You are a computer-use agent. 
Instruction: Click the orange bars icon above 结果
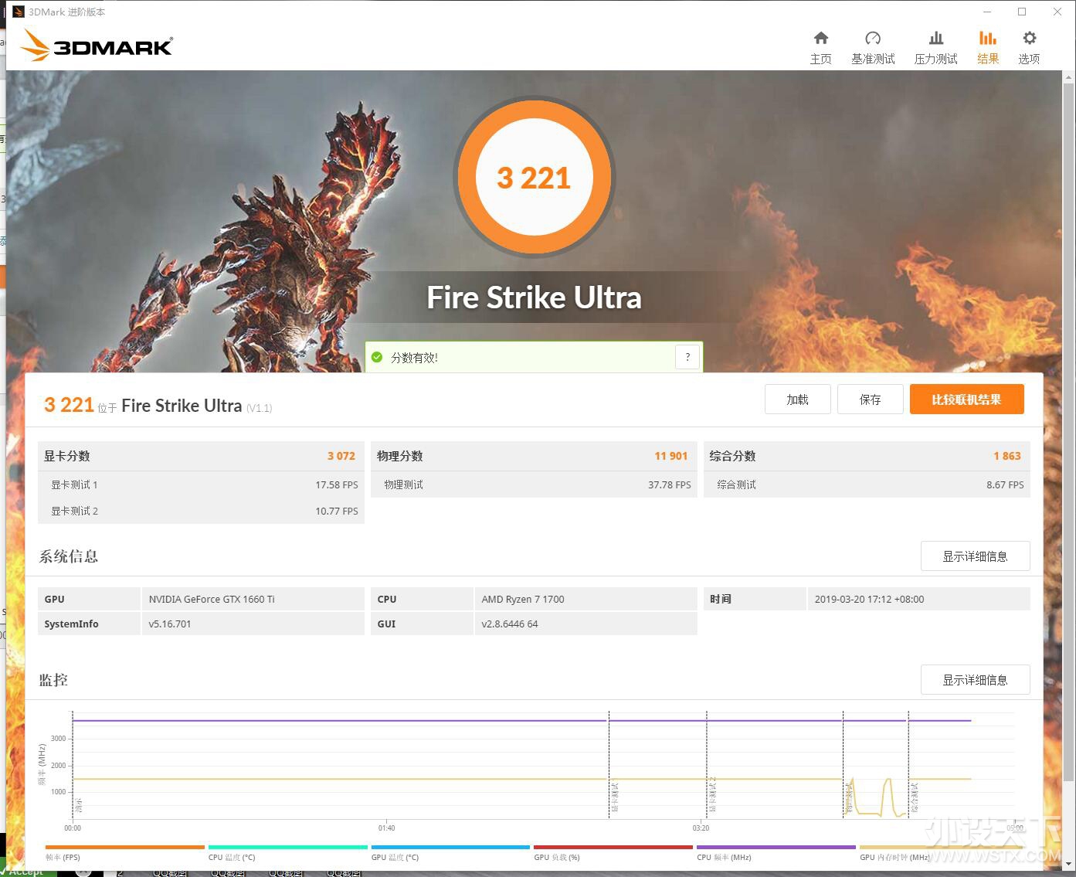(x=988, y=38)
